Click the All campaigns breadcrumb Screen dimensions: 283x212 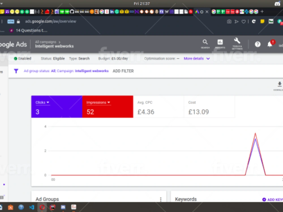[x=46, y=42]
